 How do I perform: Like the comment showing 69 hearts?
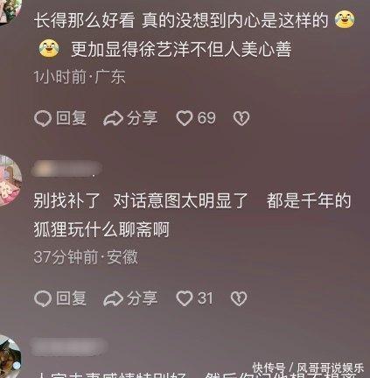[185, 118]
